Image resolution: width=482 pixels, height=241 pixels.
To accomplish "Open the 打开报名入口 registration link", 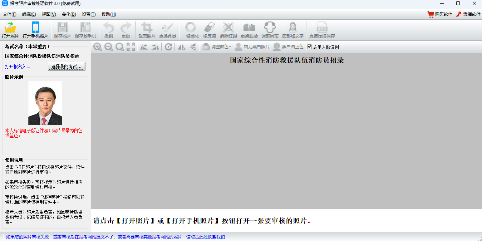I will [18, 67].
